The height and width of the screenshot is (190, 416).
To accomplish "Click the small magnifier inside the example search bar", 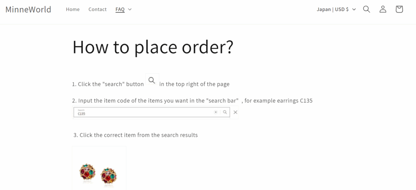I will 225,112.
